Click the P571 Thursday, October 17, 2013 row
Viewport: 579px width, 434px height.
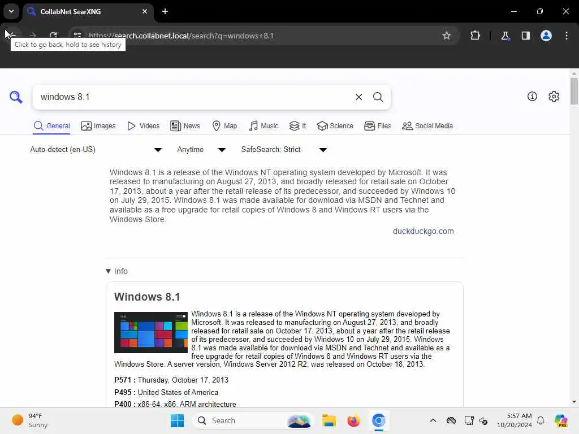coord(171,380)
